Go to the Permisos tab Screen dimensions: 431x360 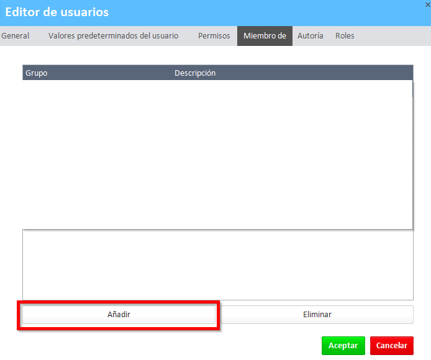click(x=214, y=36)
